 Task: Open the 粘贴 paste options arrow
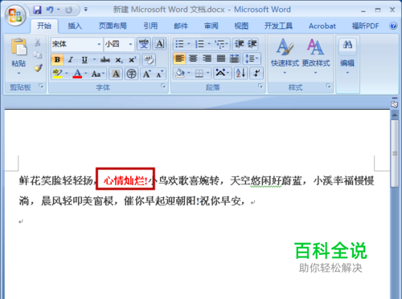[18, 73]
